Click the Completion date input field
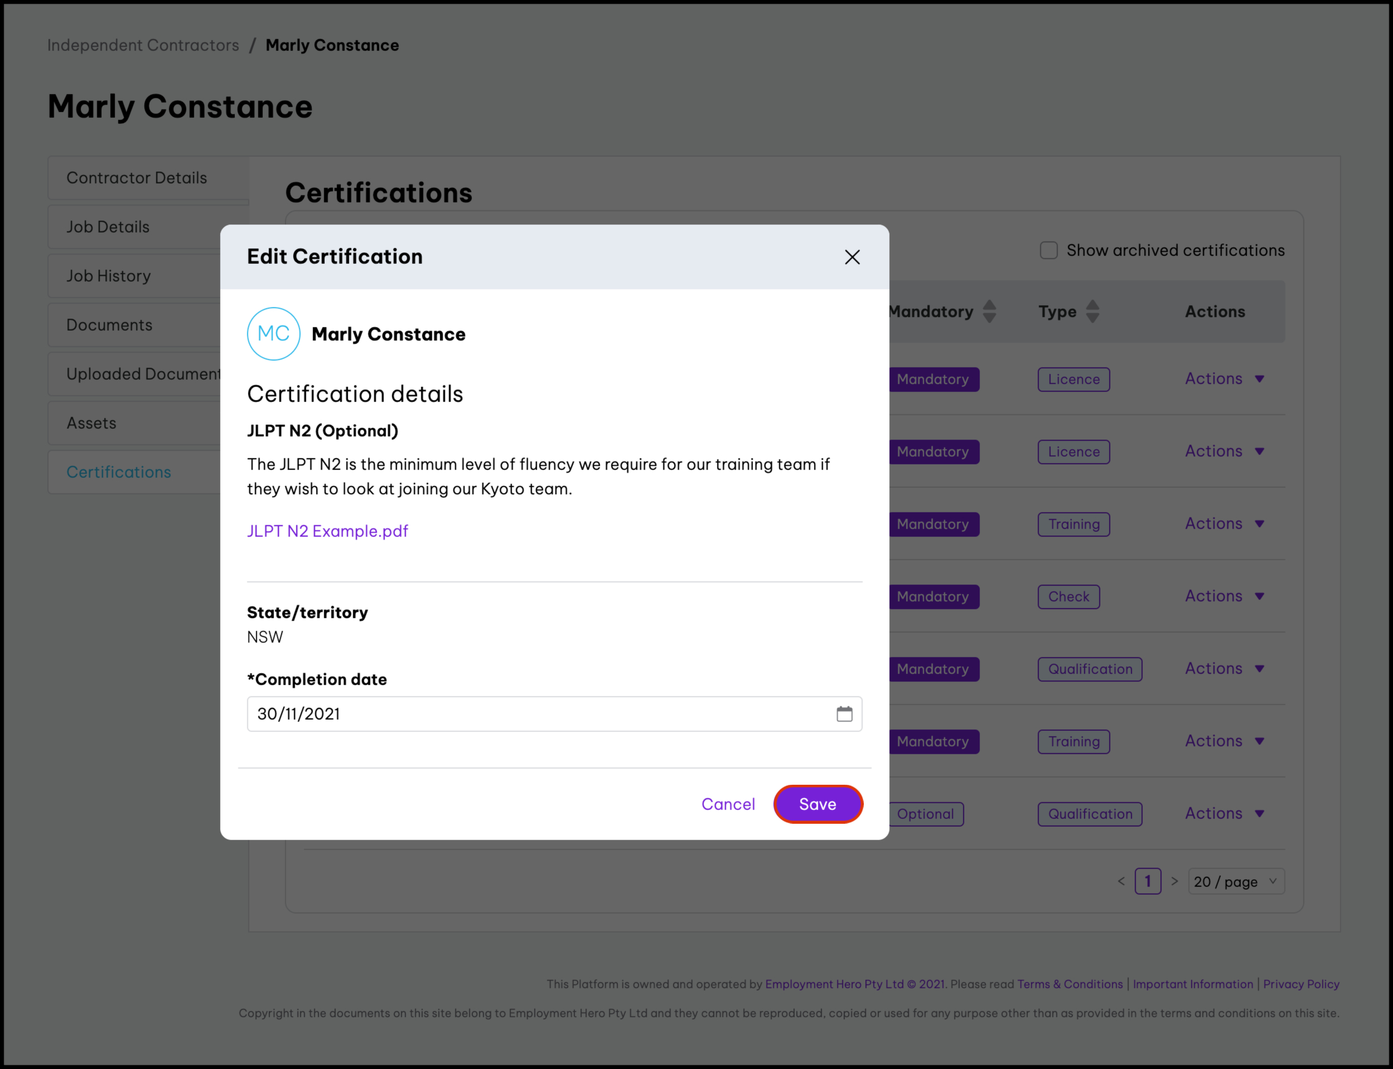1393x1069 pixels. (x=541, y=714)
